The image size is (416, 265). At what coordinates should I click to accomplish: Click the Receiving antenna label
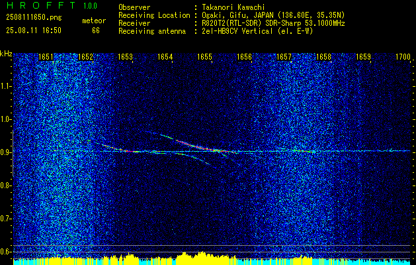pyautogui.click(x=152, y=31)
